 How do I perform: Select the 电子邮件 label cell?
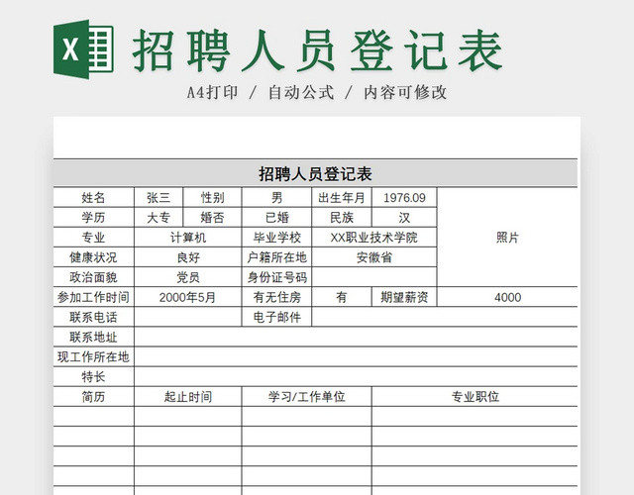[x=277, y=317]
